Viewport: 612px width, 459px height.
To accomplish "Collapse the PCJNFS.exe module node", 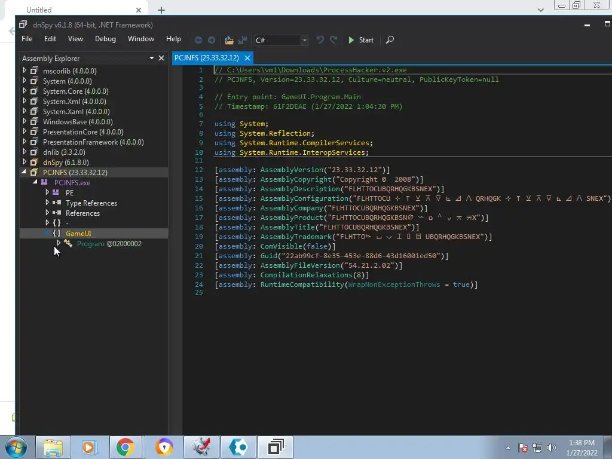I will pyautogui.click(x=35, y=182).
